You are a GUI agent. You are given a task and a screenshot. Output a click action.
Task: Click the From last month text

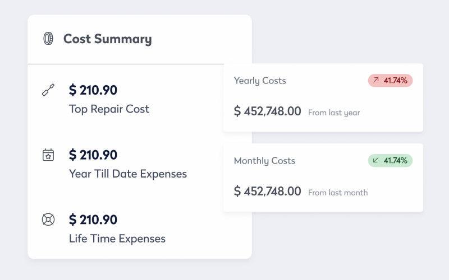(338, 193)
